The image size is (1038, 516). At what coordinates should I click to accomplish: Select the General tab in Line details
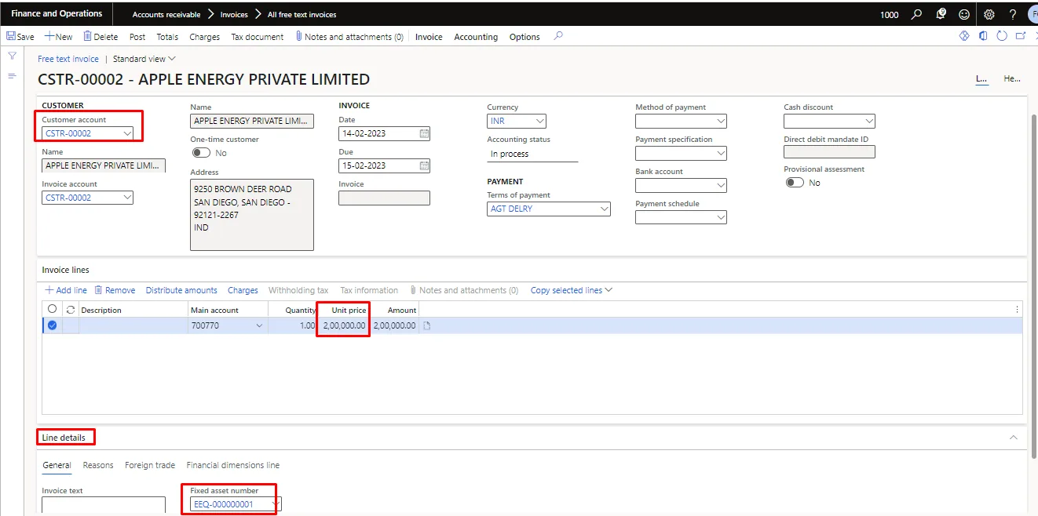pyautogui.click(x=57, y=465)
